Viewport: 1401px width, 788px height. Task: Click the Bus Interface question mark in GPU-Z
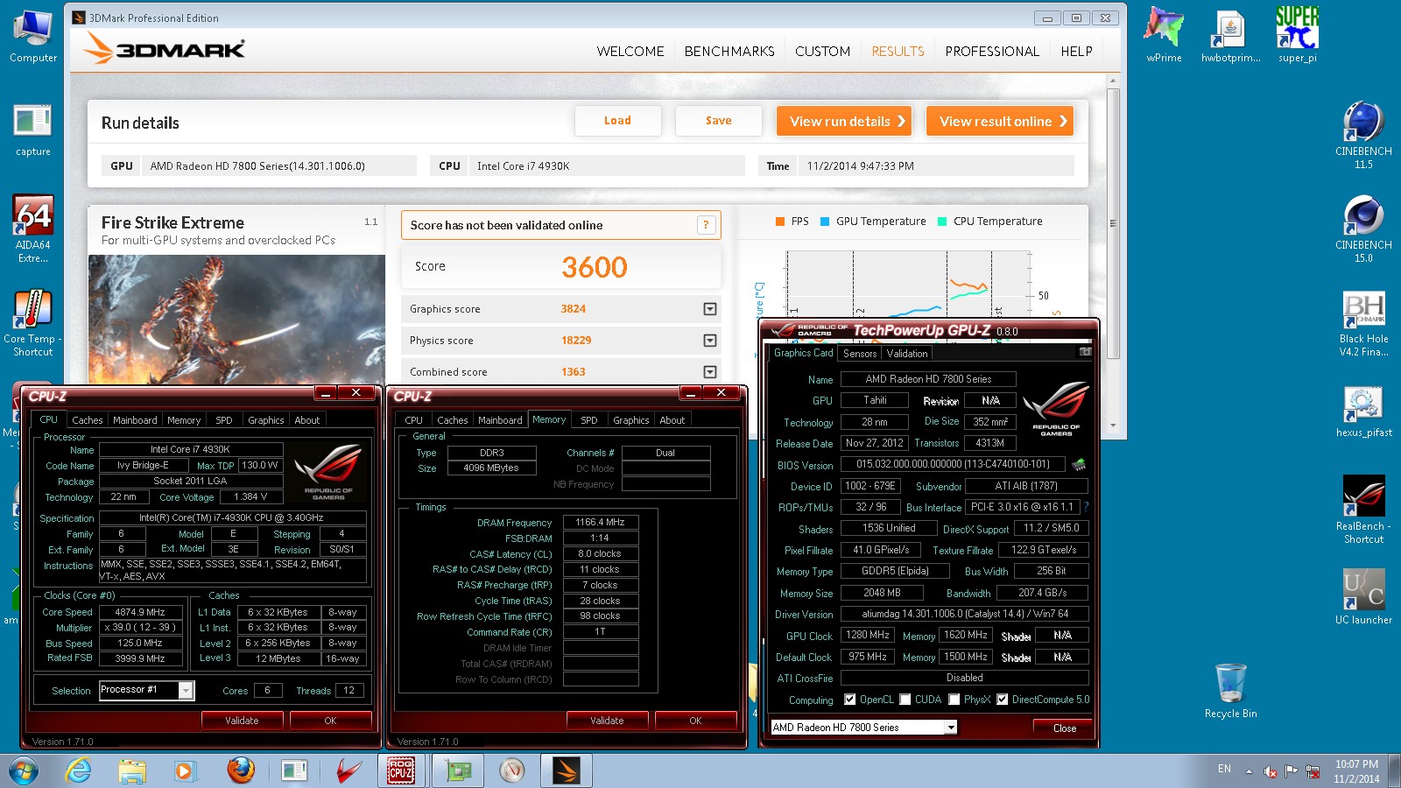coord(1086,507)
